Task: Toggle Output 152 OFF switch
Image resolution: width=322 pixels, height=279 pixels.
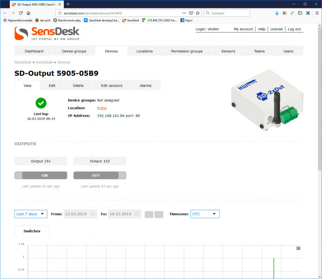Action: pos(100,175)
